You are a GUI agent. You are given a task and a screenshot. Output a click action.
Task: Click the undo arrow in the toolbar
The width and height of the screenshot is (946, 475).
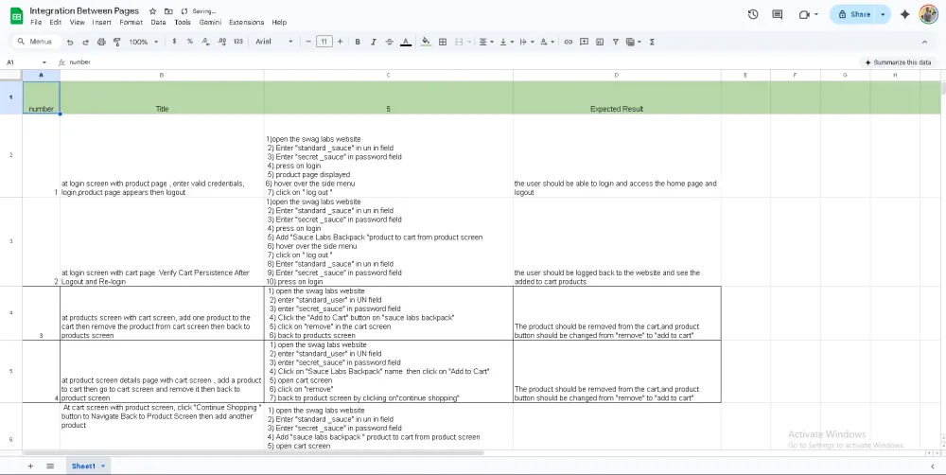(x=70, y=42)
